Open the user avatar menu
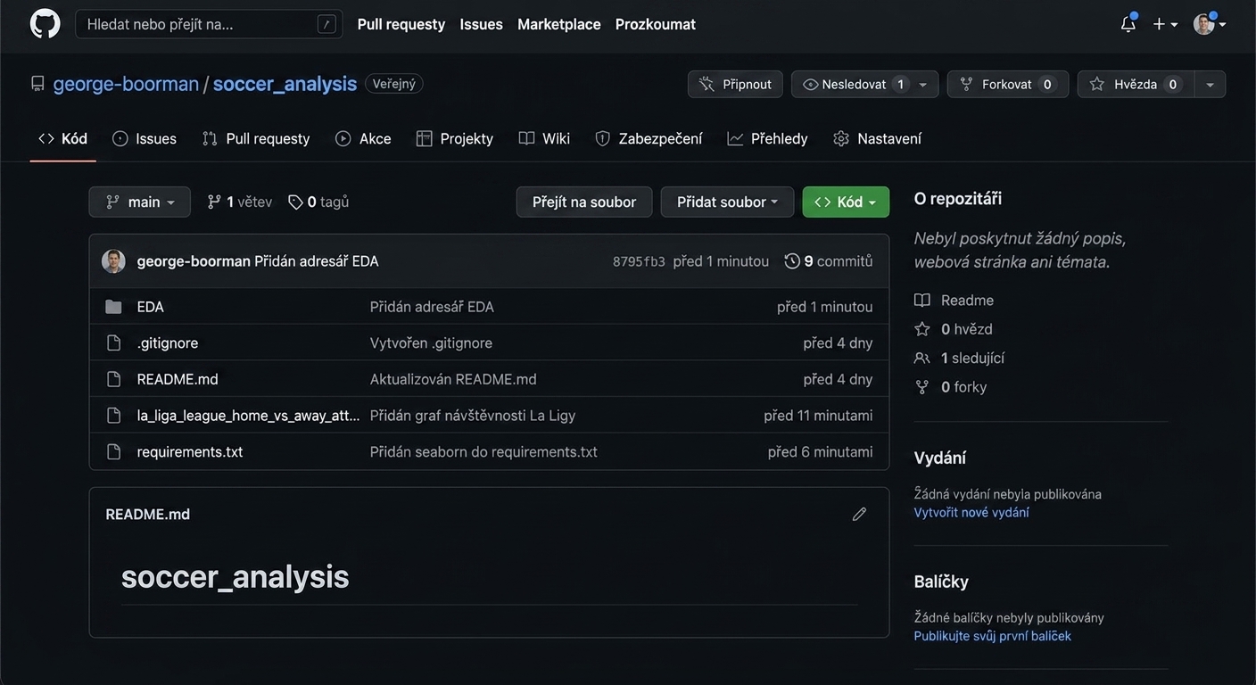The width and height of the screenshot is (1256, 685). click(x=1210, y=24)
